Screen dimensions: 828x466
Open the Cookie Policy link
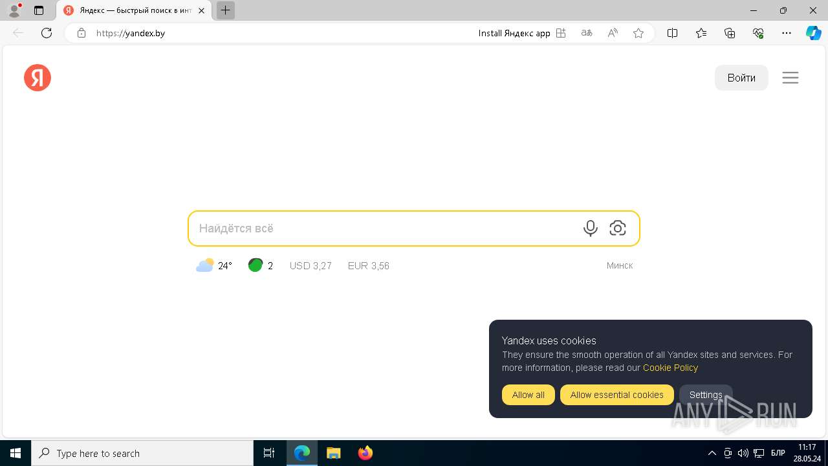(x=670, y=368)
